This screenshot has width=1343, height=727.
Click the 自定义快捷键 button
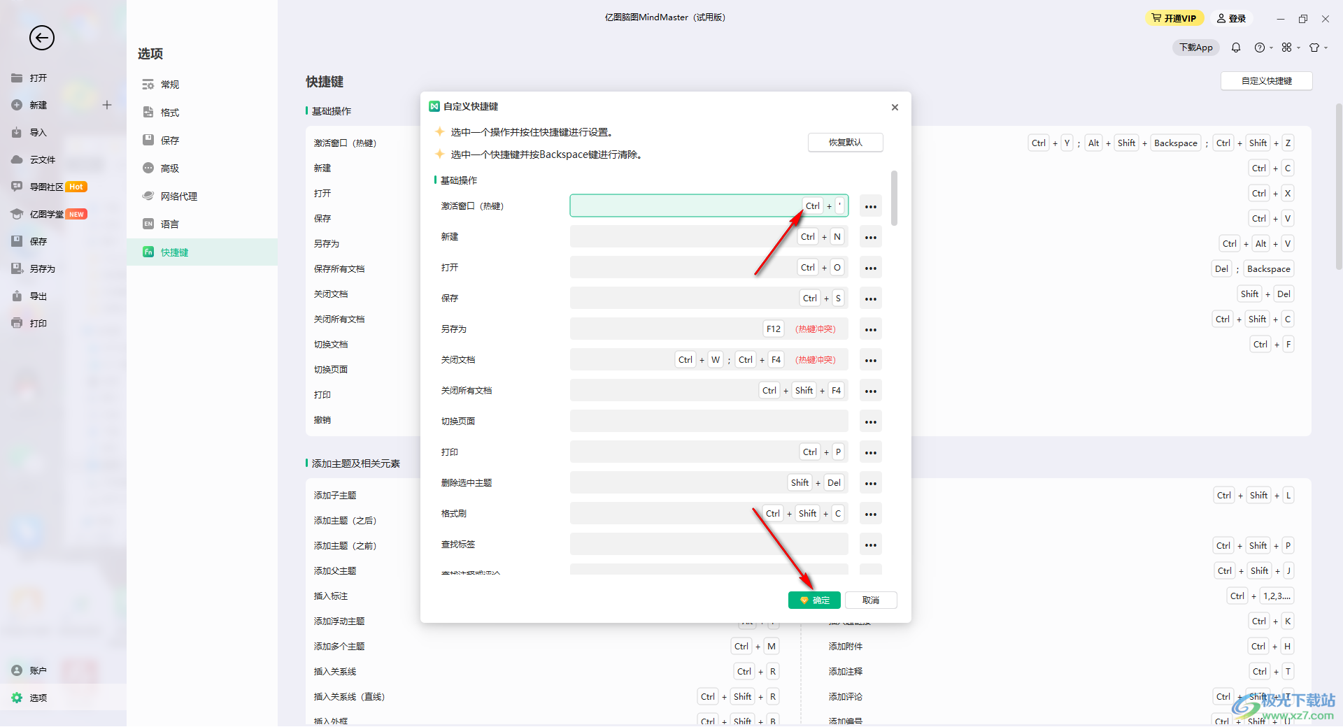1267,81
